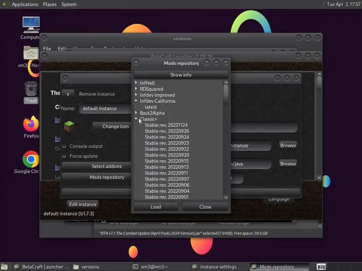The width and height of the screenshot is (362, 271).
Task: Click the Show info button
Action: click(x=181, y=75)
